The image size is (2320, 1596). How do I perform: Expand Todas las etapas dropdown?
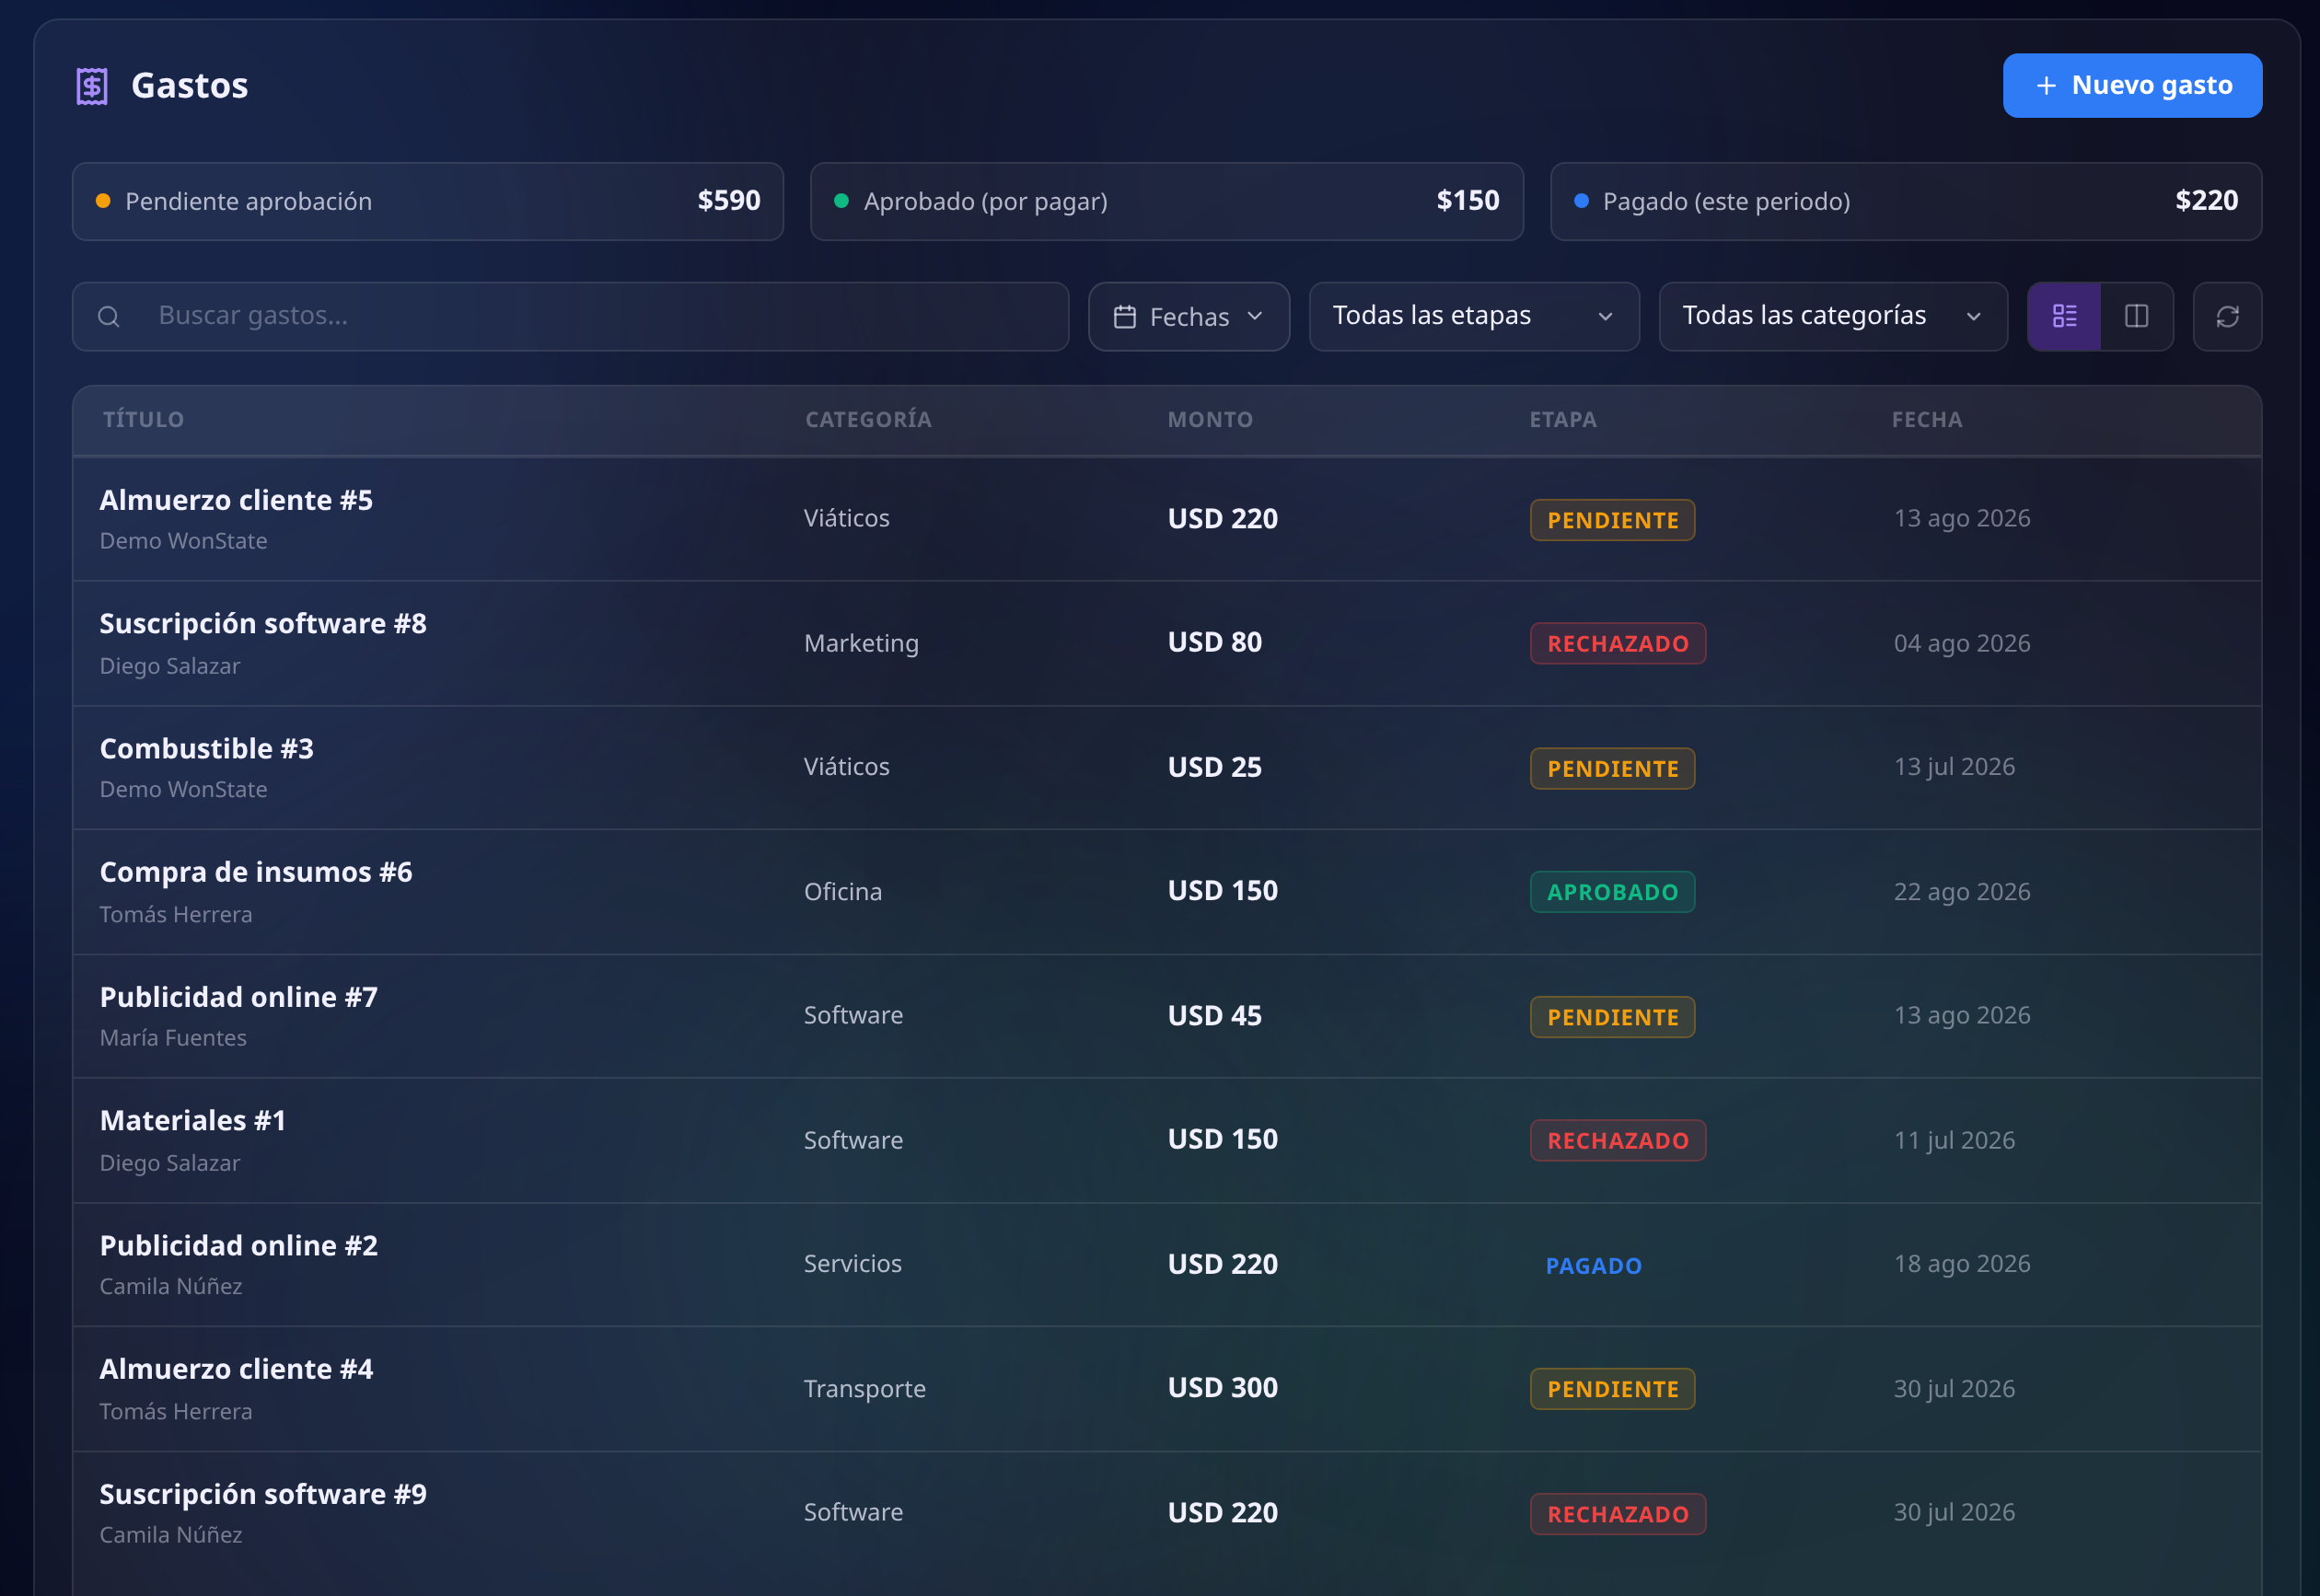pos(1474,317)
